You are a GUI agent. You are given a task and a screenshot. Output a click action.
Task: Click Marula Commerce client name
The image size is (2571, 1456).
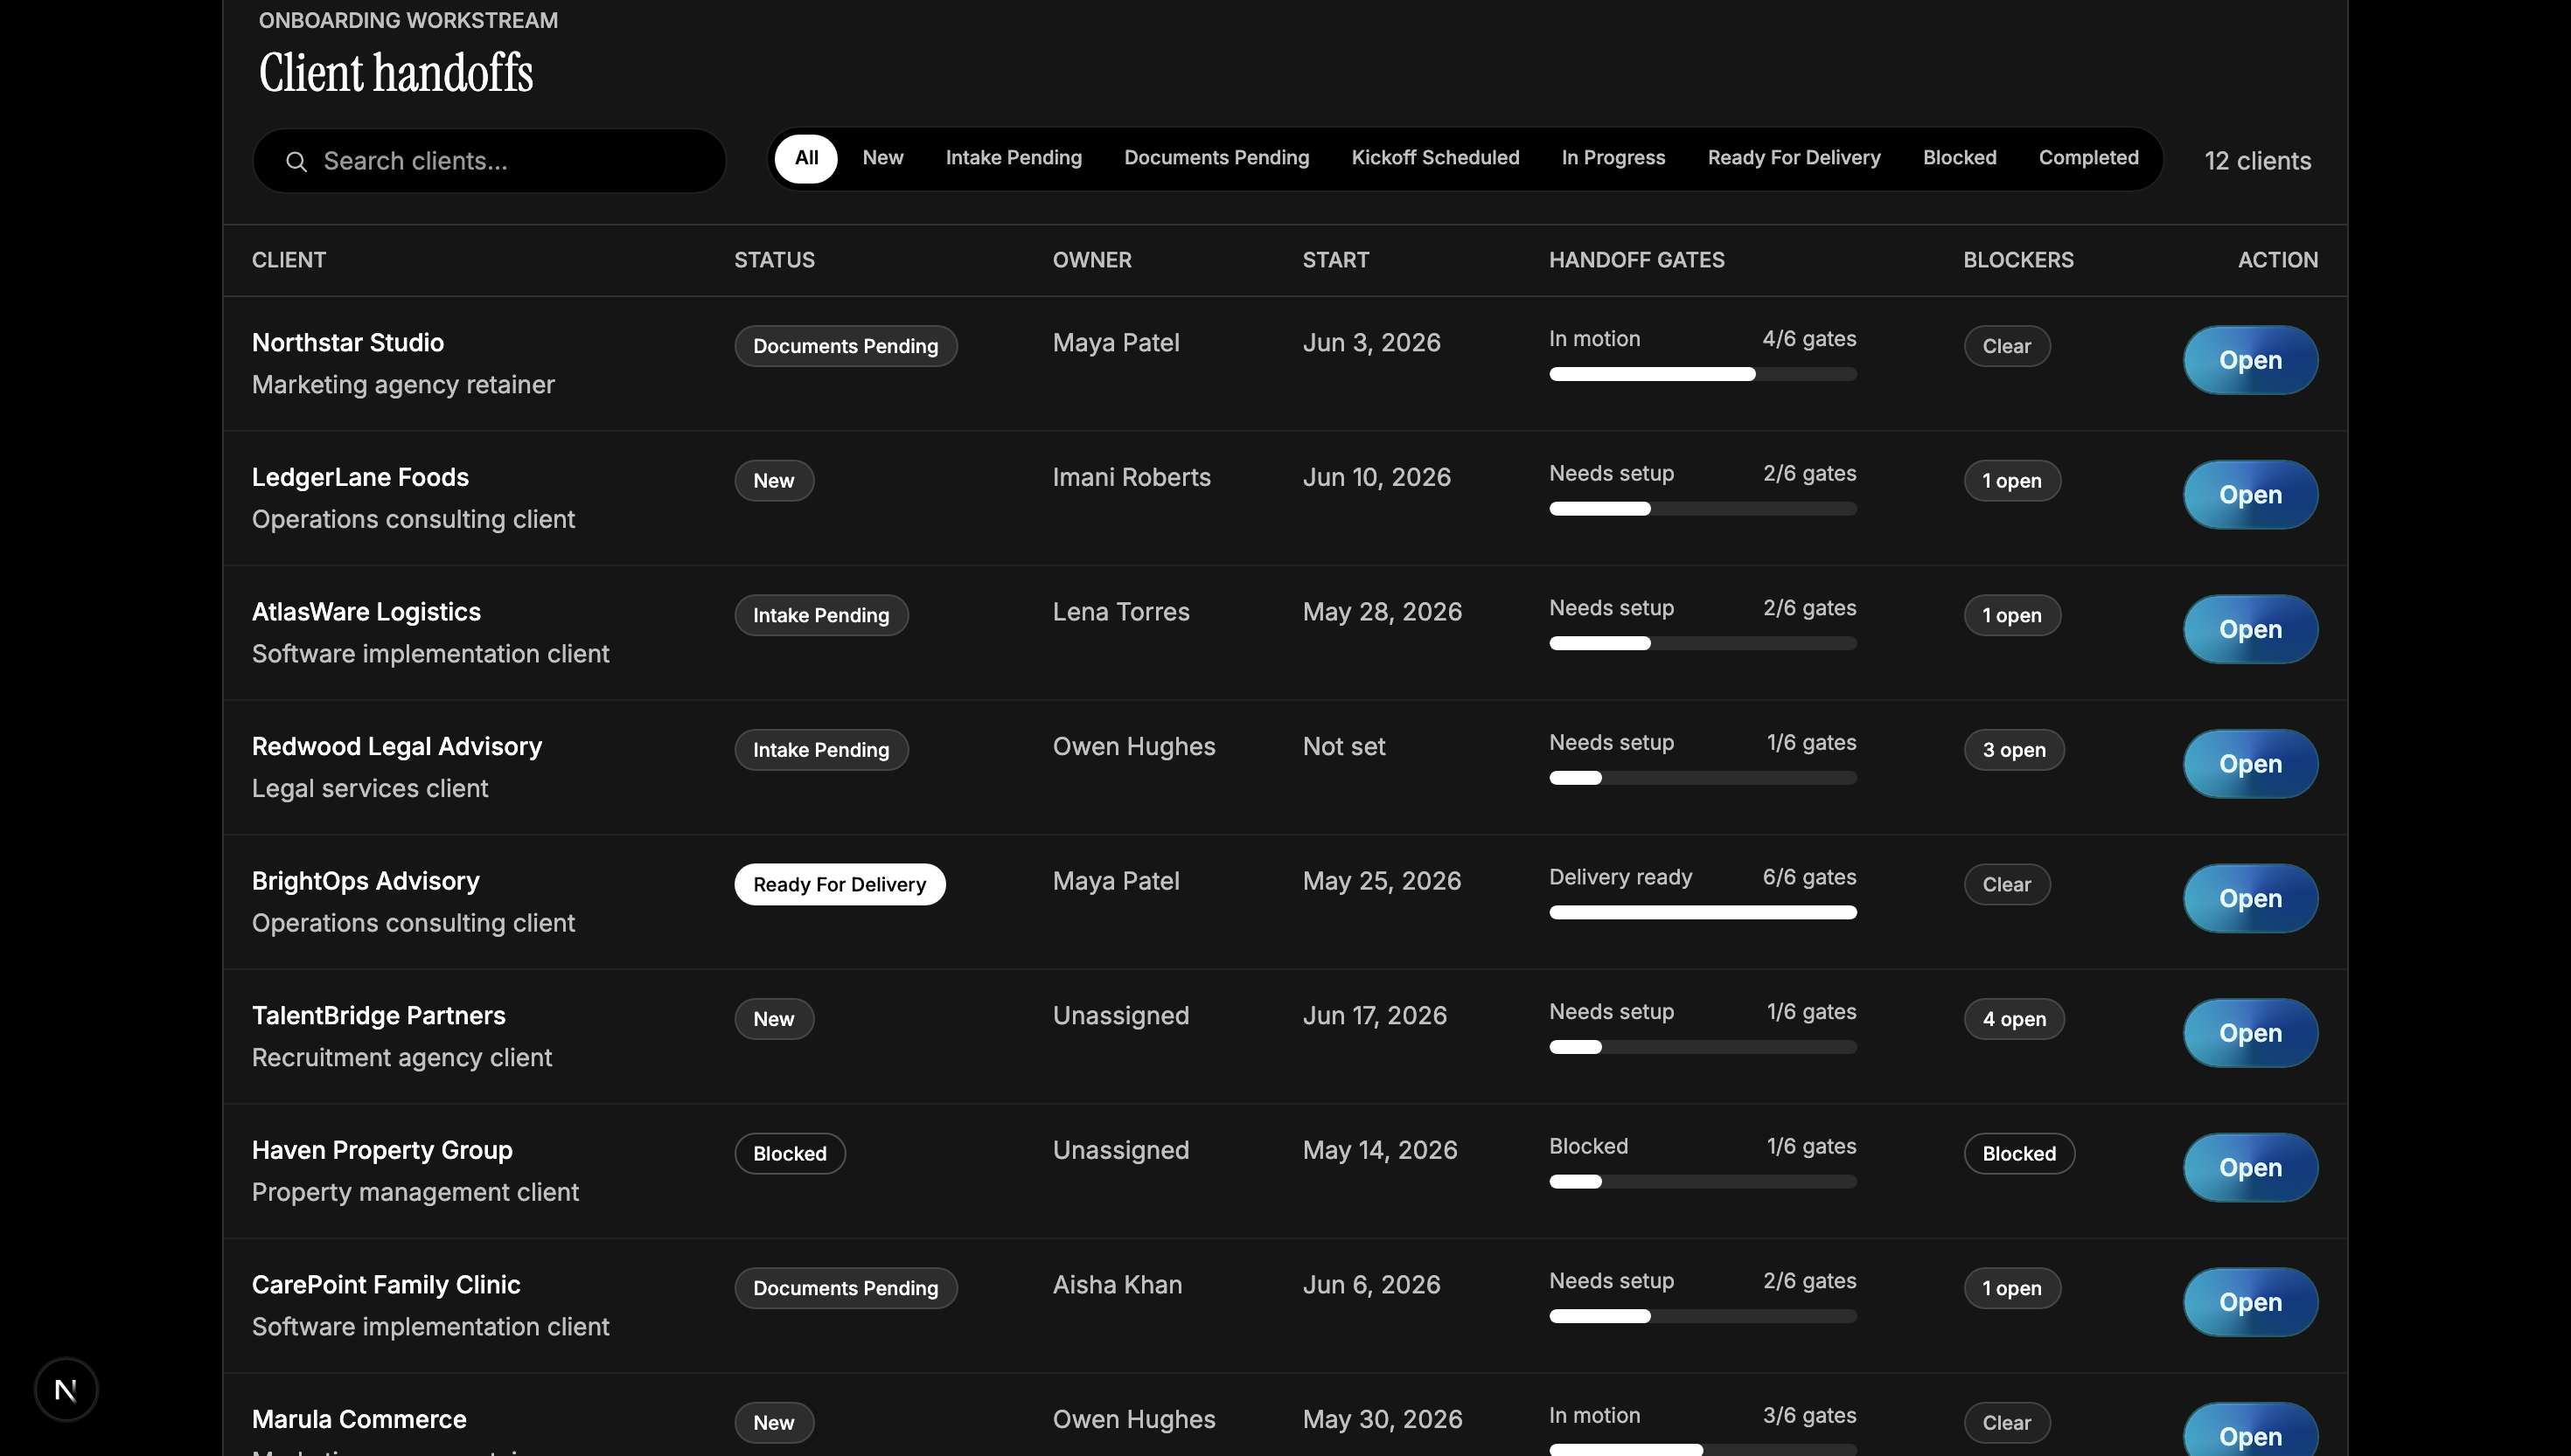tap(359, 1419)
